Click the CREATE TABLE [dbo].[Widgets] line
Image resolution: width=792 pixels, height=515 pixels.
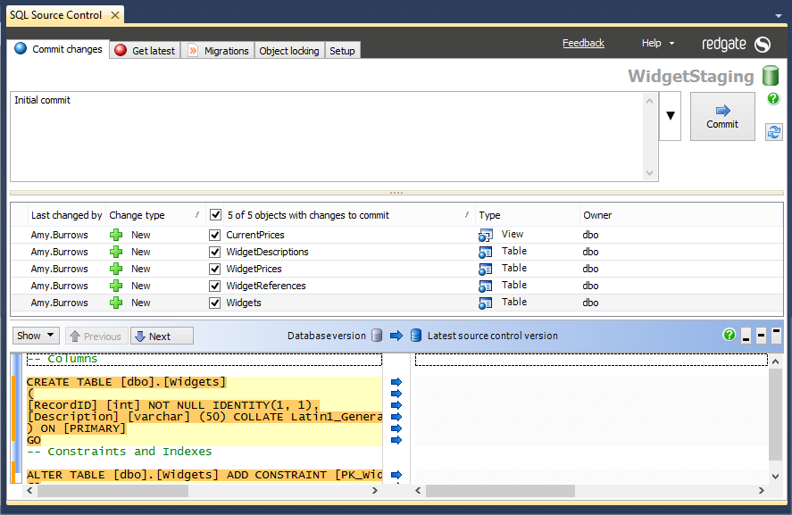click(x=126, y=382)
